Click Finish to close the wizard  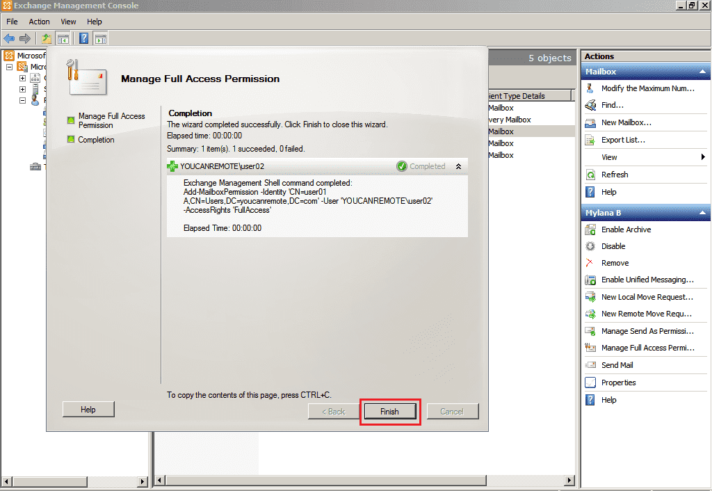tap(389, 412)
